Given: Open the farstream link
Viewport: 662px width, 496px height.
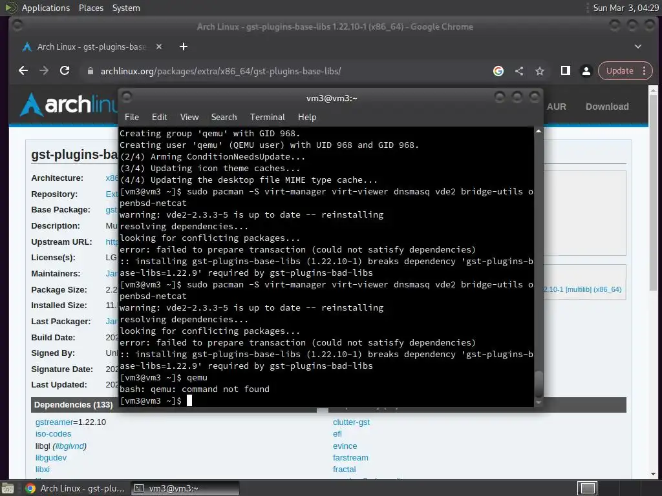Looking at the screenshot, I should pos(350,458).
